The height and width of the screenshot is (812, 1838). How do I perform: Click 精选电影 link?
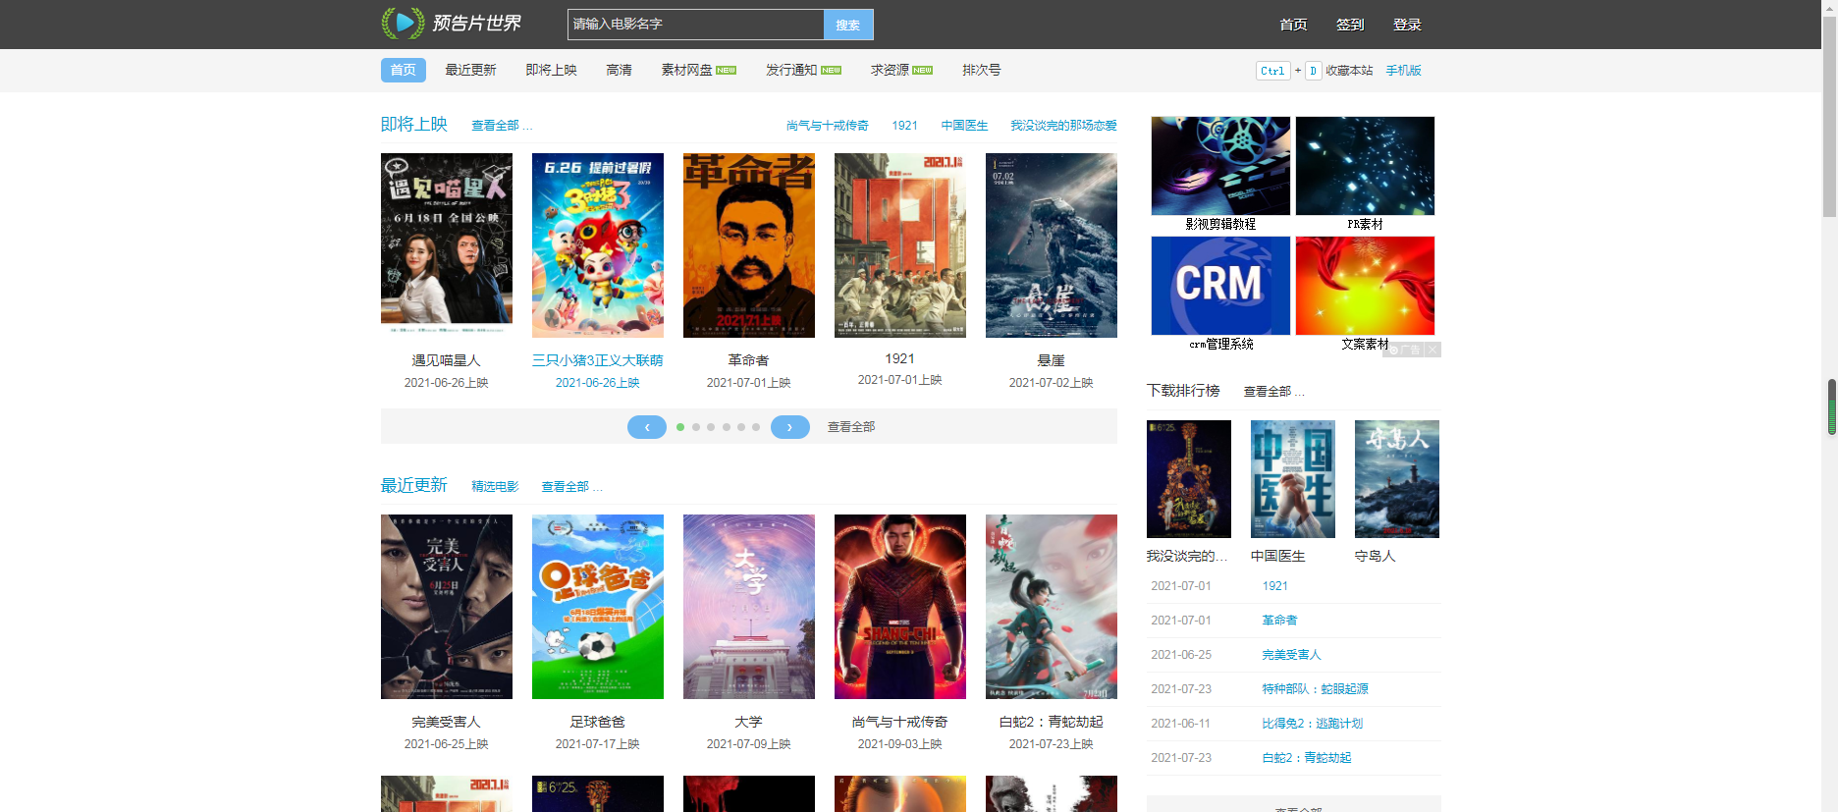[x=495, y=487]
